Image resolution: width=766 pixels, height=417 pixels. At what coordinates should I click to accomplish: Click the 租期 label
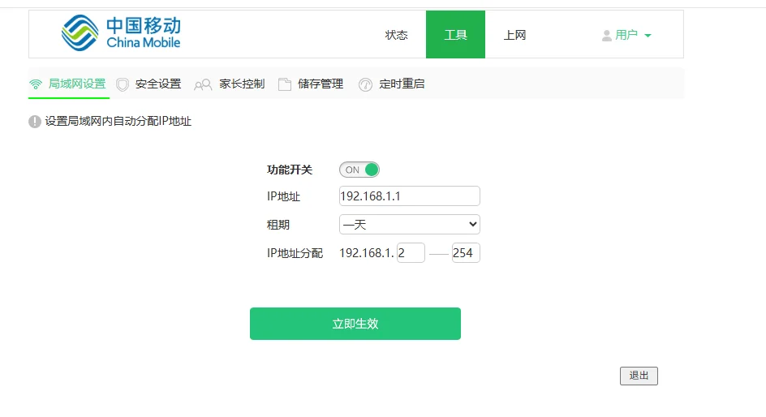point(278,225)
